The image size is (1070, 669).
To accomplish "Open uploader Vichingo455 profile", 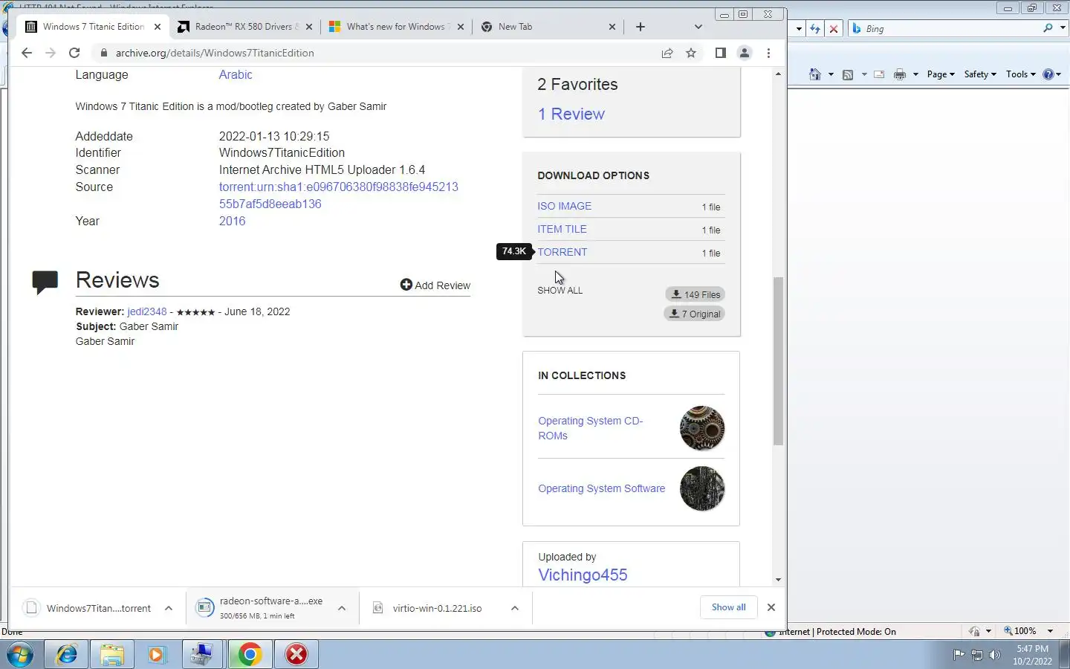I will point(583,575).
